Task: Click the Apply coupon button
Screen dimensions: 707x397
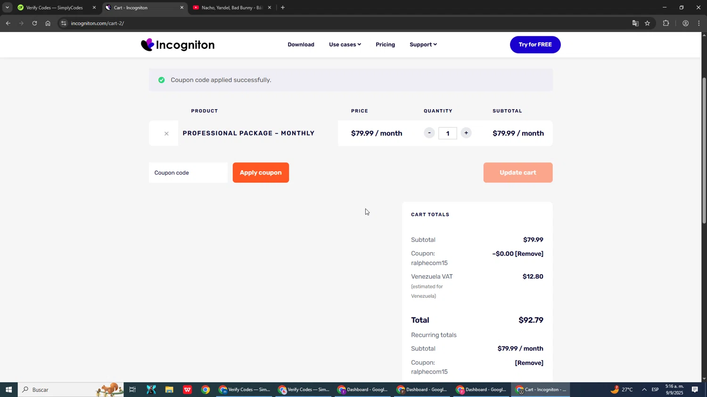Action: tap(261, 173)
